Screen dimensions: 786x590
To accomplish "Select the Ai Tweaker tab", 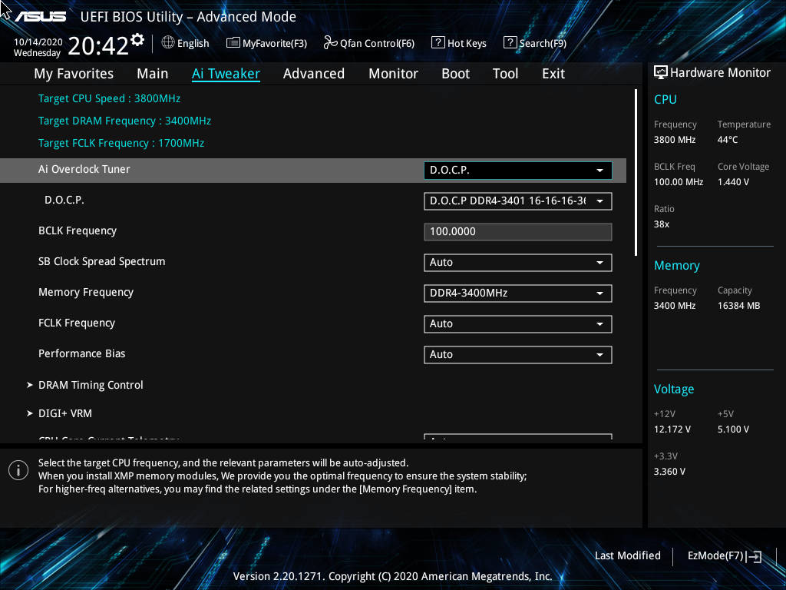I will pyautogui.click(x=226, y=74).
